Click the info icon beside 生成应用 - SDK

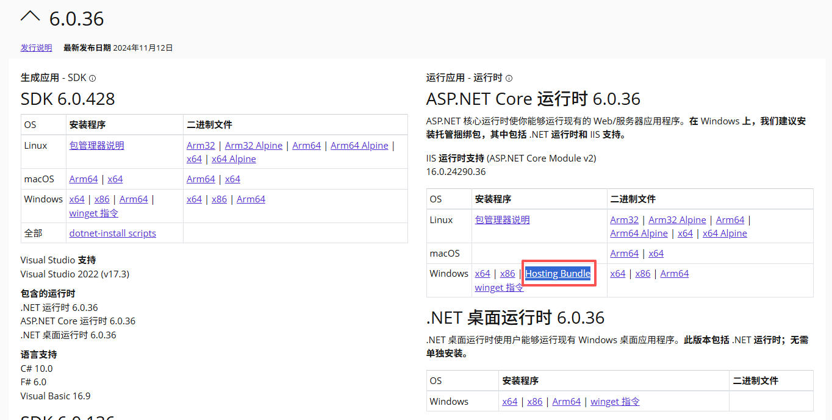[x=93, y=78]
